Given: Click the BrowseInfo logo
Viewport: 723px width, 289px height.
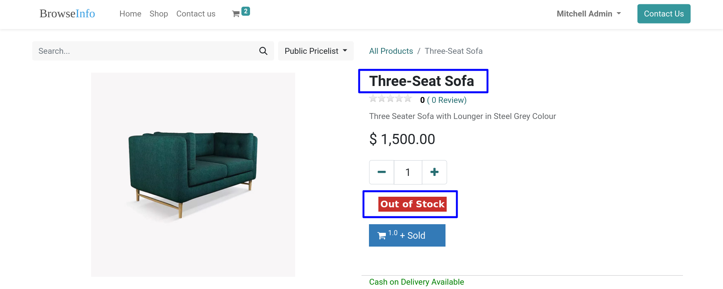Looking at the screenshot, I should (67, 14).
